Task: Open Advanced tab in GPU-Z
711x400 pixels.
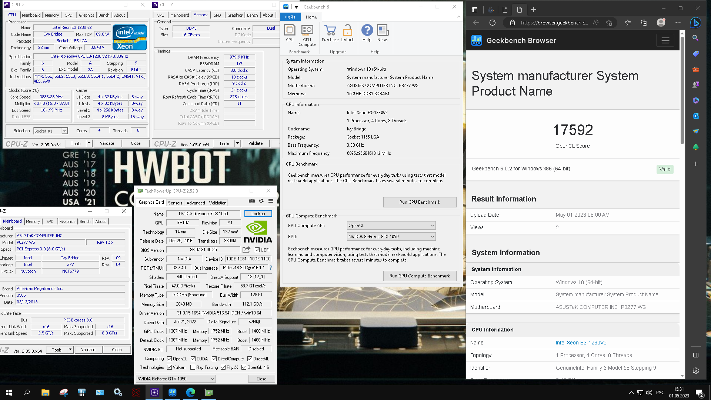Action: (x=196, y=203)
